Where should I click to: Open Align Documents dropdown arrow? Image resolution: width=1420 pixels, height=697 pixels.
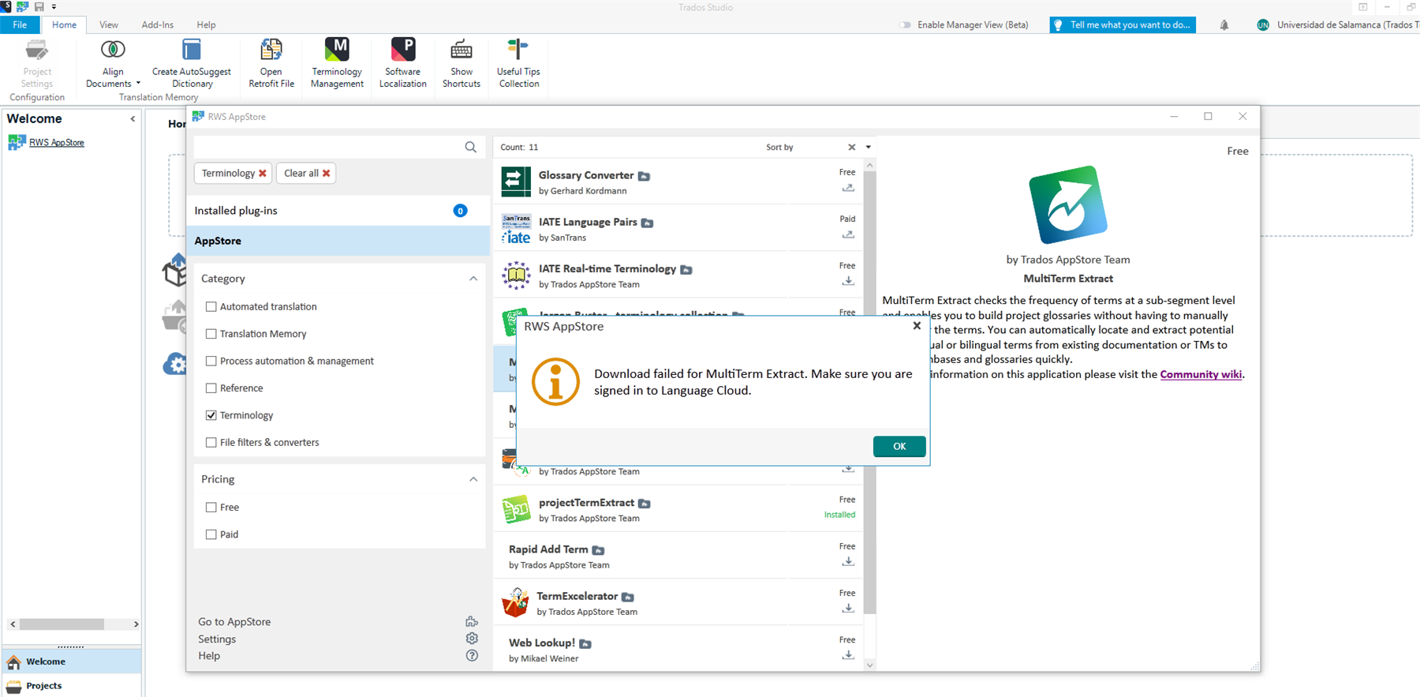tap(138, 84)
